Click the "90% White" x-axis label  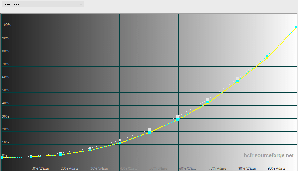click(x=276, y=168)
